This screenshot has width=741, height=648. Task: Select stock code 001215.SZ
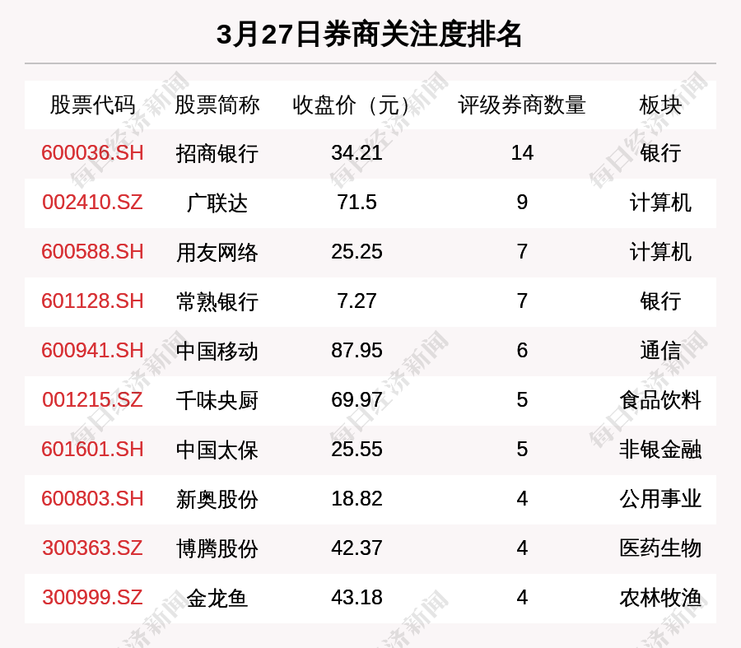click(92, 400)
